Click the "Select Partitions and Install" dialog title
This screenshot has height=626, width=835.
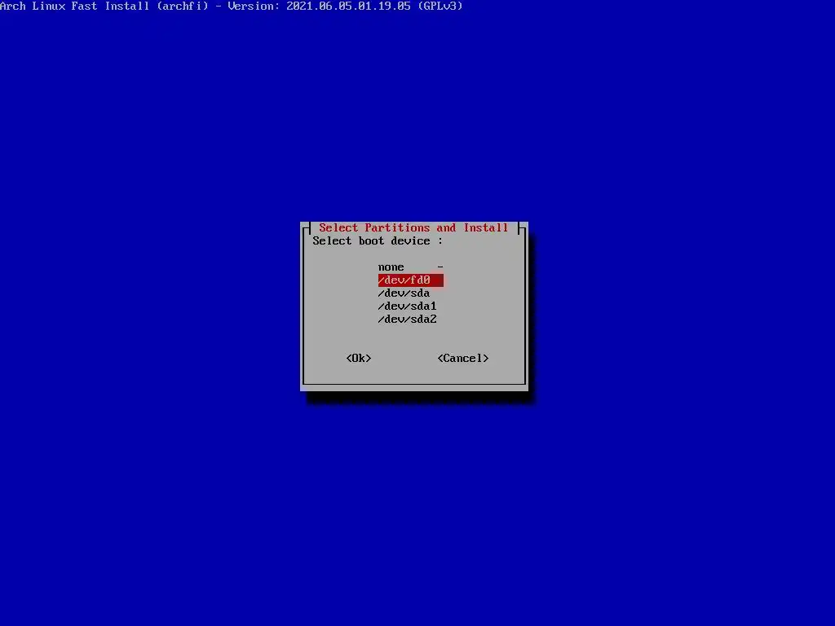(413, 228)
